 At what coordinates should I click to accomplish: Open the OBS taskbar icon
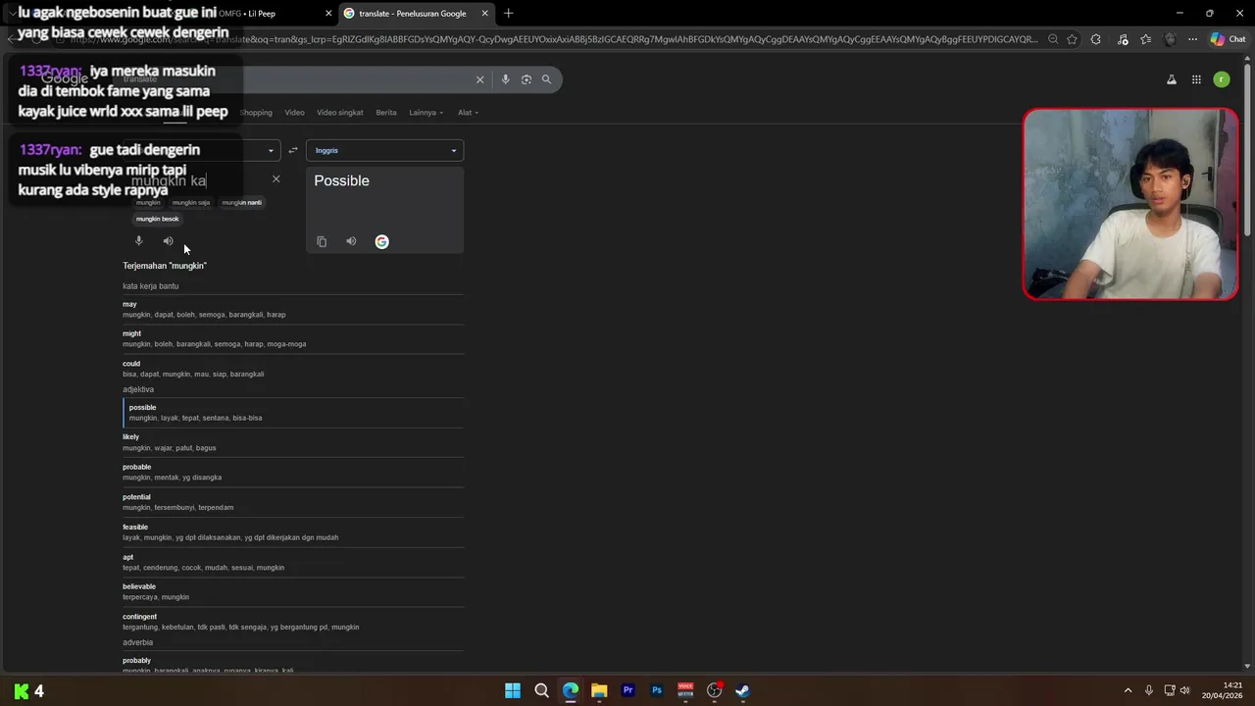(x=715, y=690)
